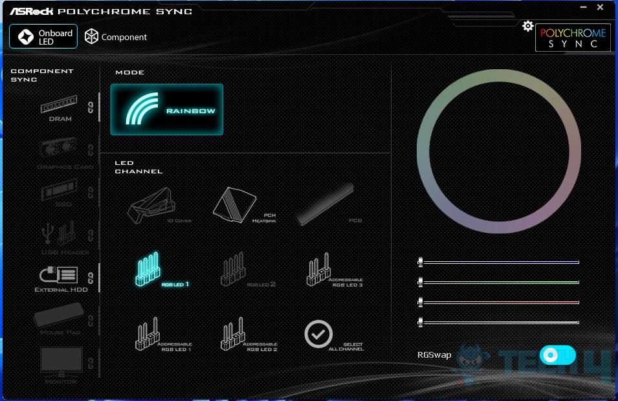The image size is (618, 401).
Task: Select the Addressable RGB LED 3 header
Action: (x=333, y=270)
